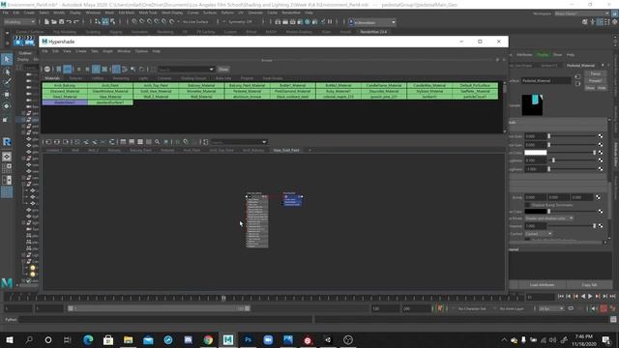Click map button beside white color swatch
The height and width of the screenshot is (348, 619).
[601, 153]
